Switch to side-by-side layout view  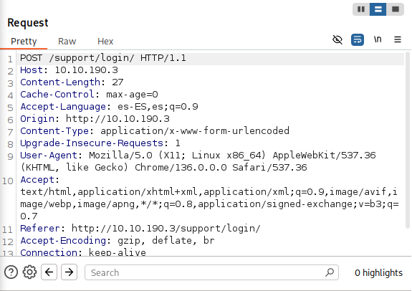coord(361,9)
